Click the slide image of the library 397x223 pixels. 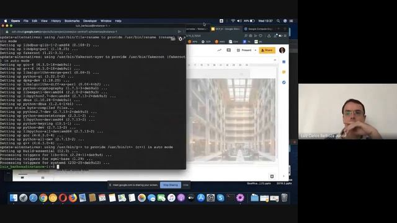(231, 120)
